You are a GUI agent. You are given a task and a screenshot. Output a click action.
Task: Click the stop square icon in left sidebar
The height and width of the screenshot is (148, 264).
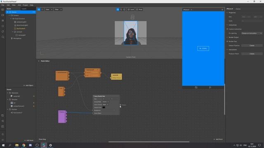click(x=3, y=26)
